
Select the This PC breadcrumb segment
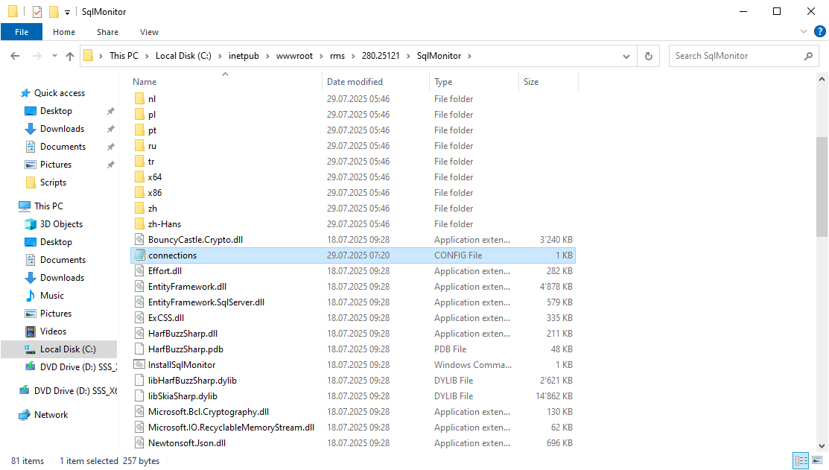pyautogui.click(x=124, y=56)
